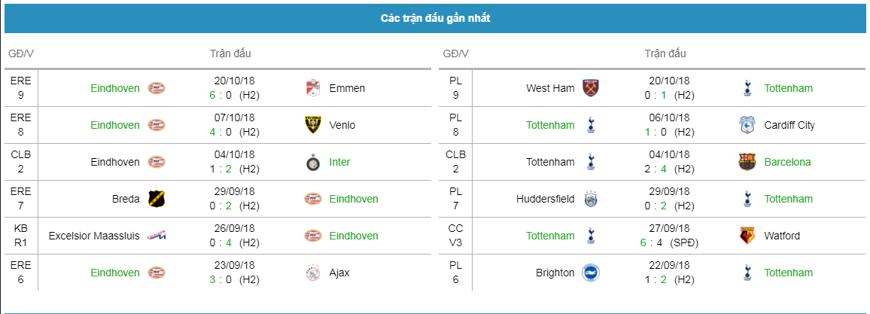
Task: Click the Excelsior Maassluis logo
Action: [157, 236]
